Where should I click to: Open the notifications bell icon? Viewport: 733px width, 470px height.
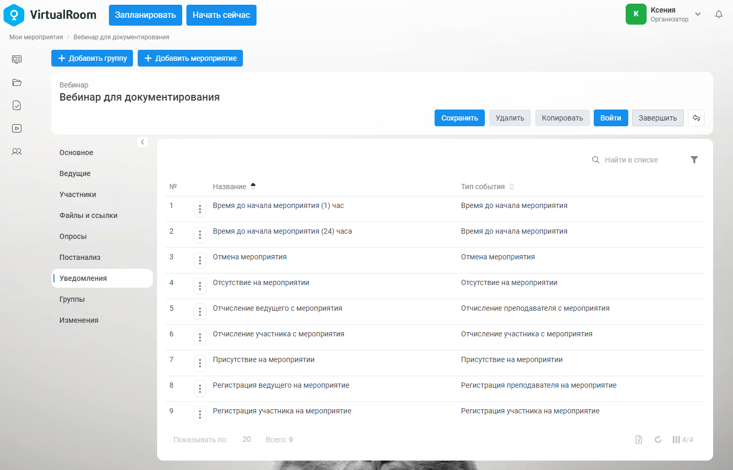[x=719, y=15]
